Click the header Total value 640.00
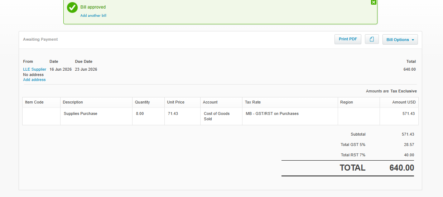 pos(410,69)
